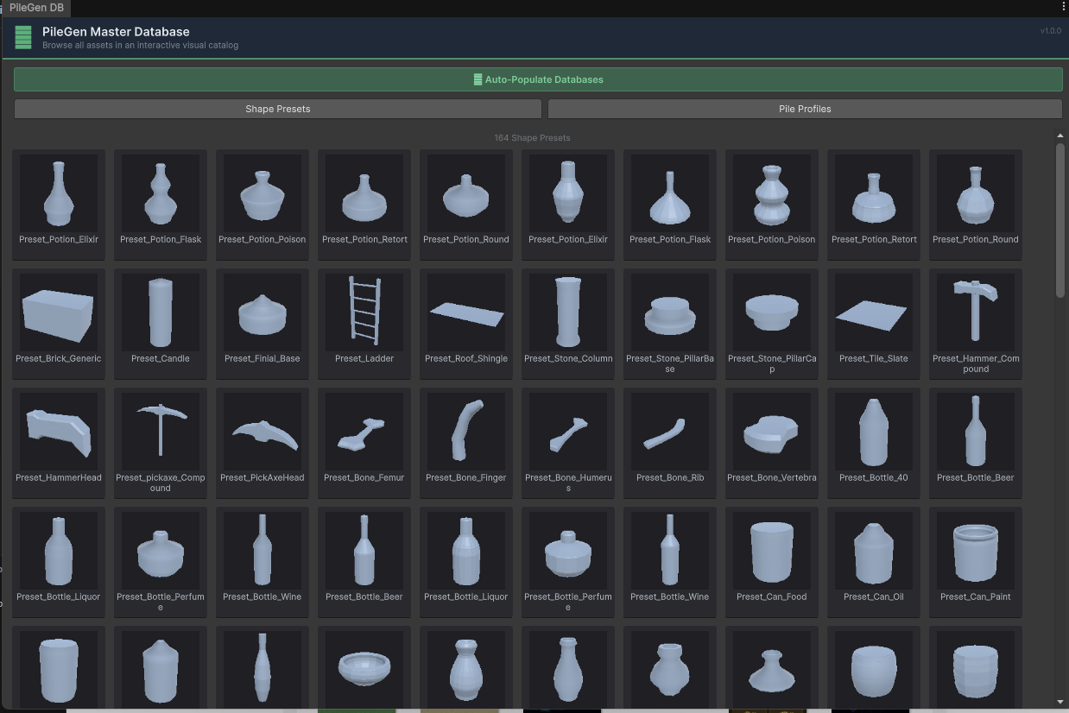Click the scrollbar down arrow

pyautogui.click(x=1060, y=702)
